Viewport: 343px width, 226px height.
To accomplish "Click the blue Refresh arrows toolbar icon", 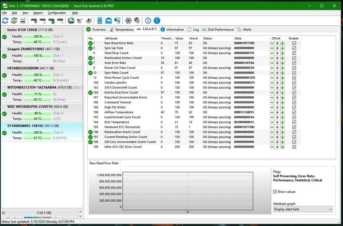I will 5,21.
